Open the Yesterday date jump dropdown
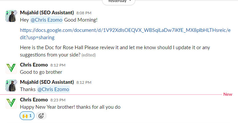Image resolution: width=238 pixels, height=123 pixels. coord(119,2)
